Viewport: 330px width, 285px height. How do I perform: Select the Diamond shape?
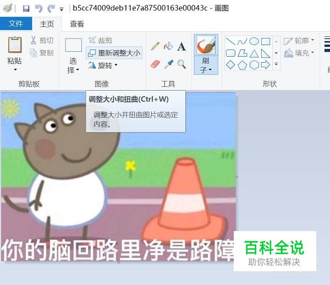pos(230,65)
